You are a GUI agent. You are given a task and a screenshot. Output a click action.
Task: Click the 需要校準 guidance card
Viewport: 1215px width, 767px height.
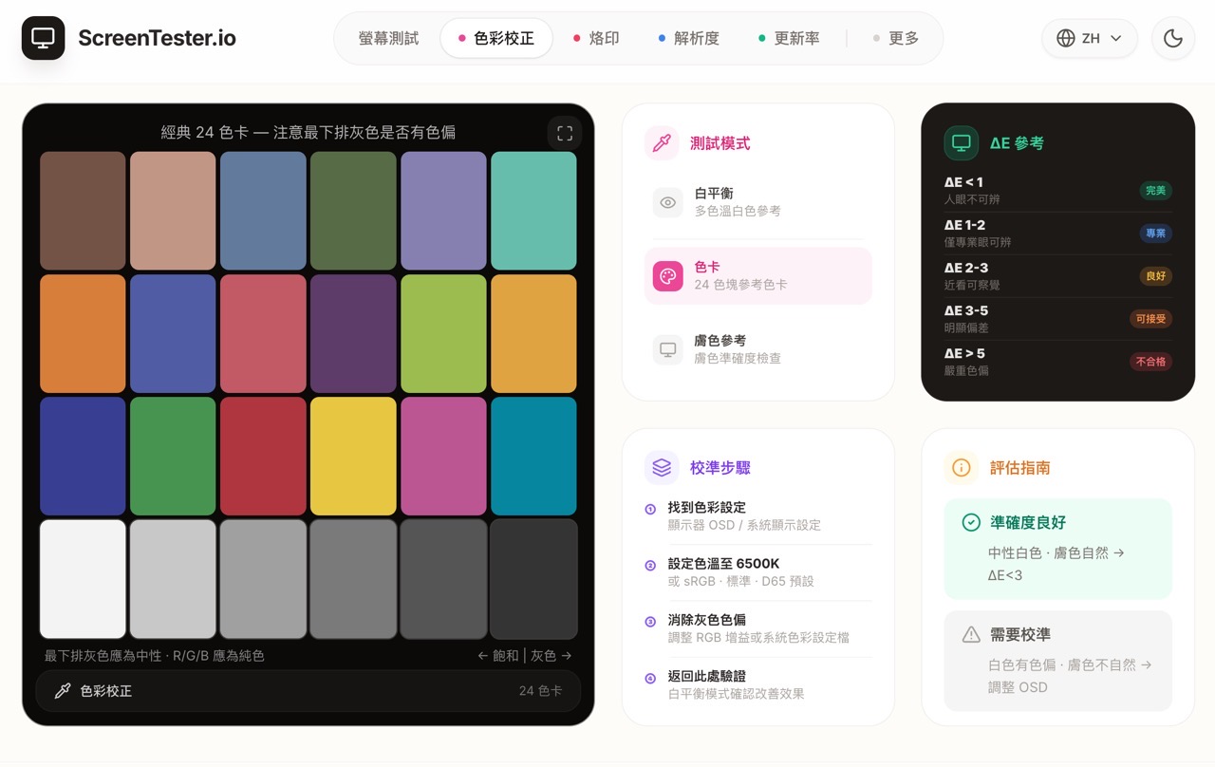1058,661
